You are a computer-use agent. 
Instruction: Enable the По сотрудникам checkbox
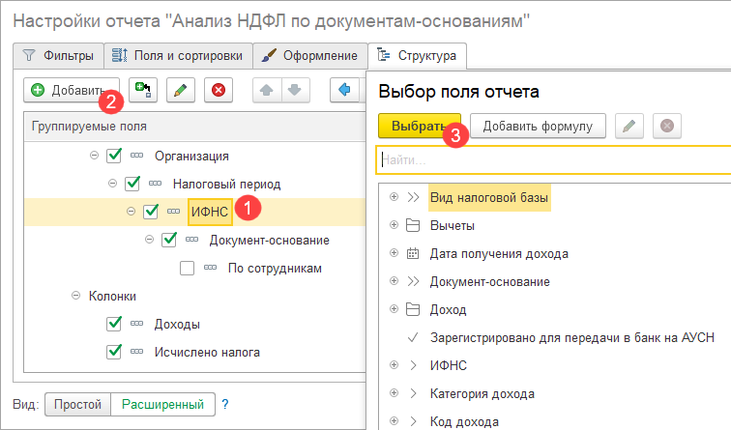(x=187, y=268)
